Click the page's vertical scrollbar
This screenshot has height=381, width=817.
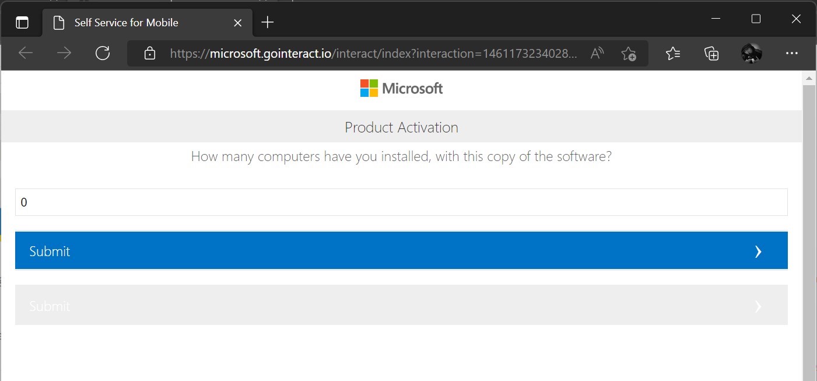[x=809, y=232]
